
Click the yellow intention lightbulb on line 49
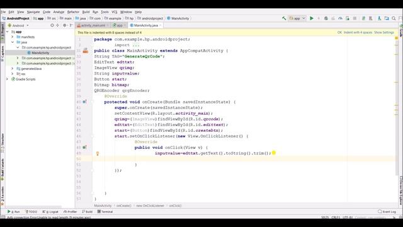click(98, 153)
